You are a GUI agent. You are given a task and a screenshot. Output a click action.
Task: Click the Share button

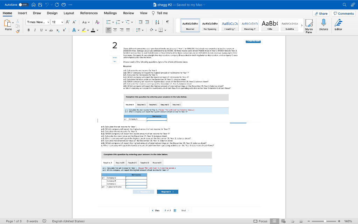[x=321, y=14]
